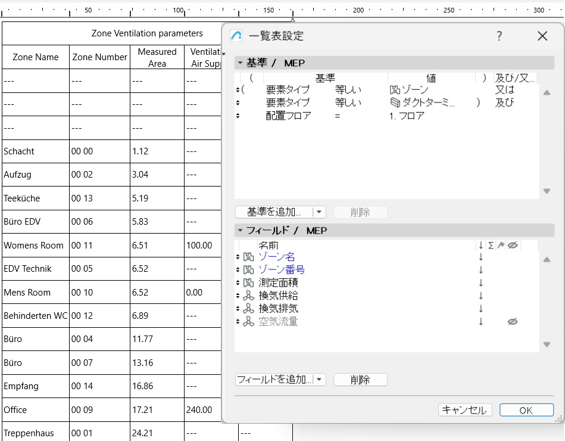Click drag handle of ゾーン名 field row
Image resolution: width=565 pixels, height=441 pixels.
click(238, 257)
